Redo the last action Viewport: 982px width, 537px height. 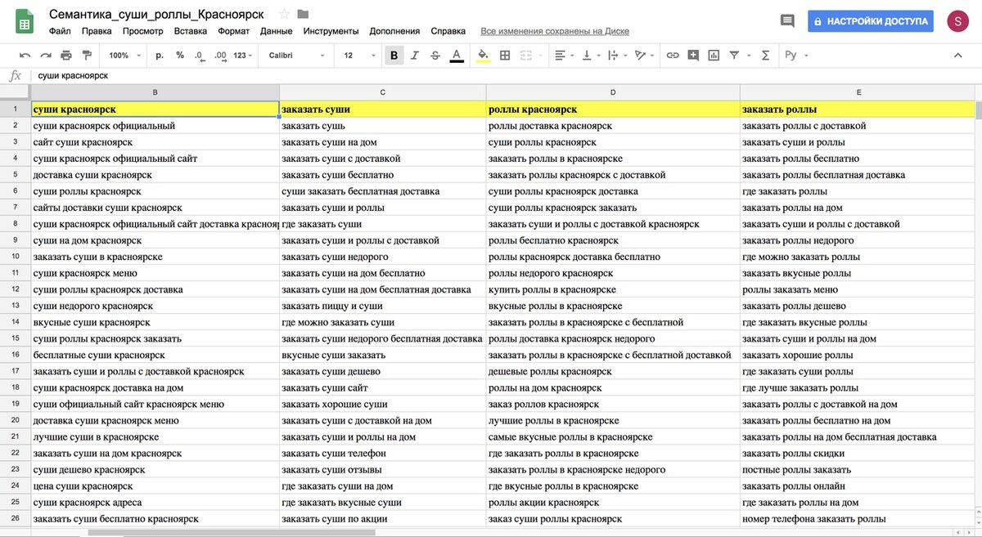point(46,56)
